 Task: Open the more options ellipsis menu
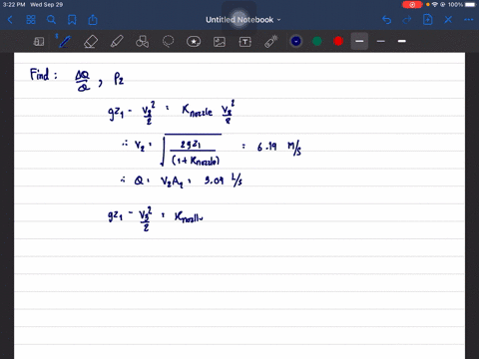tap(468, 20)
